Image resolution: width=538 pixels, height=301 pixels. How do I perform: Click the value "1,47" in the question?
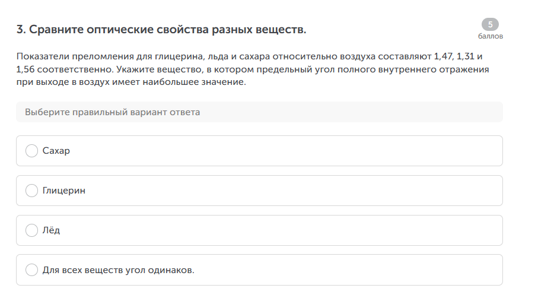point(444,57)
